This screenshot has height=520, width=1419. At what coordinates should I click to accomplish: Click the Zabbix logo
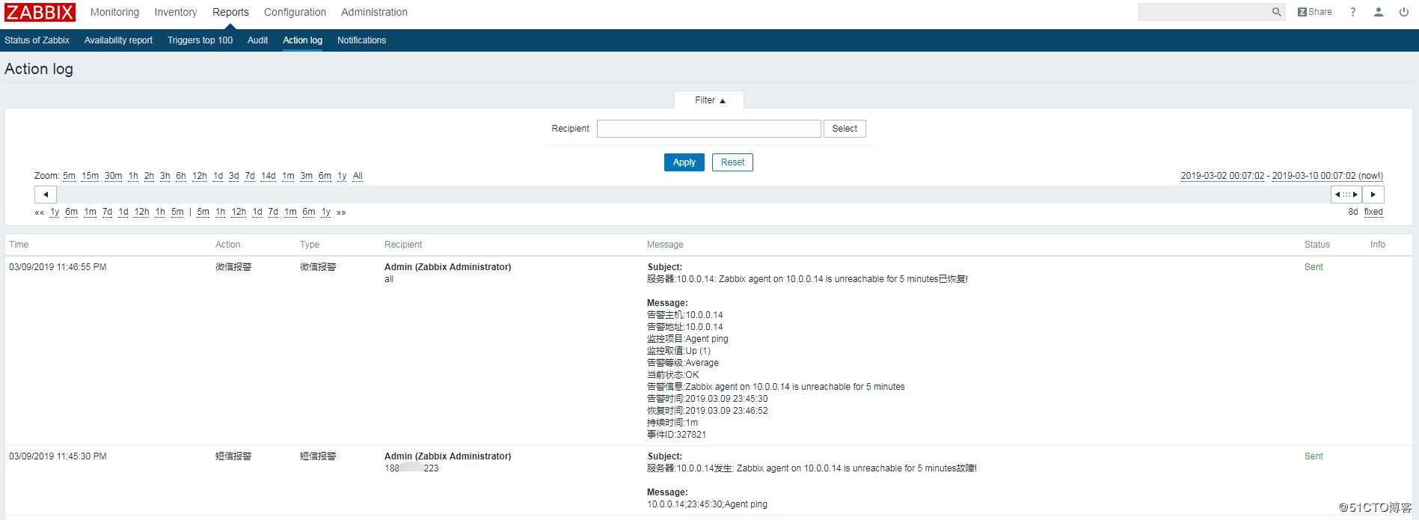pos(40,12)
